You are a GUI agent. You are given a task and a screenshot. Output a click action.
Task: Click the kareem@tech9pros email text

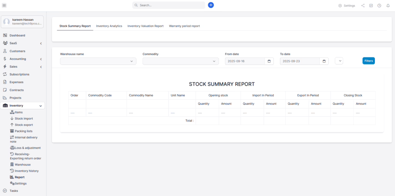pos(27,24)
